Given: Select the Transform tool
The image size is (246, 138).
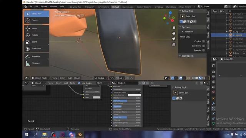Looking at the screenshot, I should (37, 49).
